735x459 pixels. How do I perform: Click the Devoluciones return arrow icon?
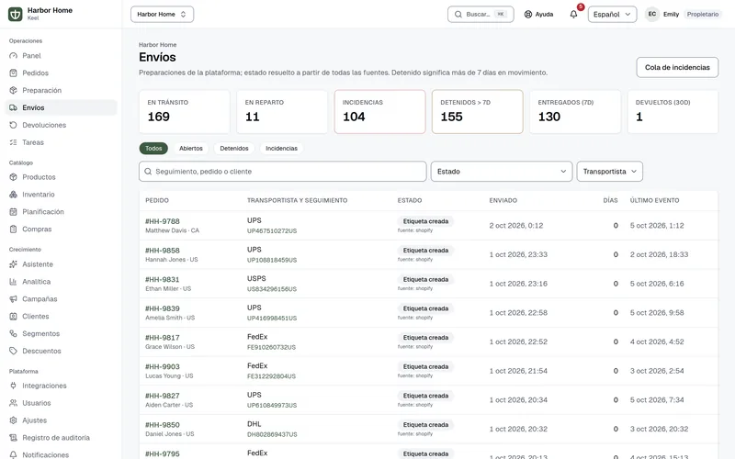pyautogui.click(x=13, y=125)
